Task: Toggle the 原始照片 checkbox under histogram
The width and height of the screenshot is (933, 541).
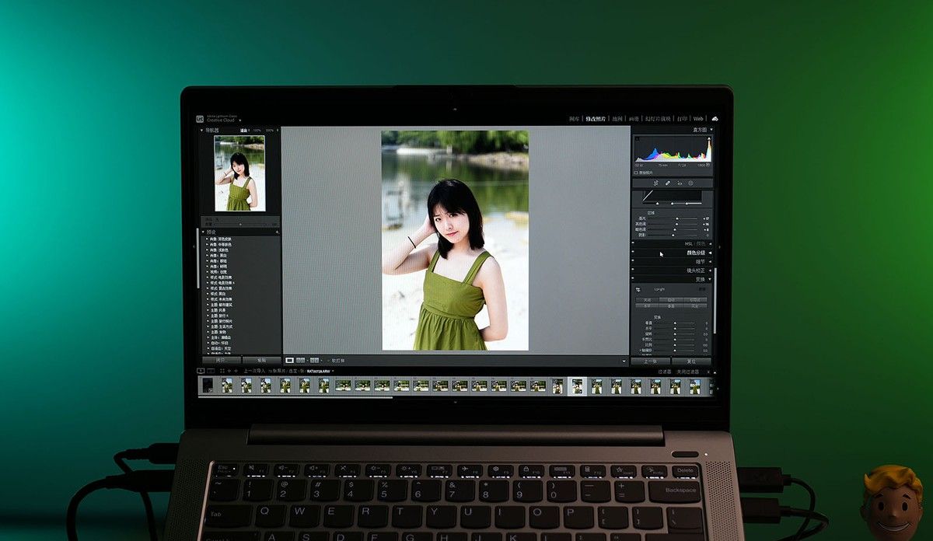Action: [637, 173]
